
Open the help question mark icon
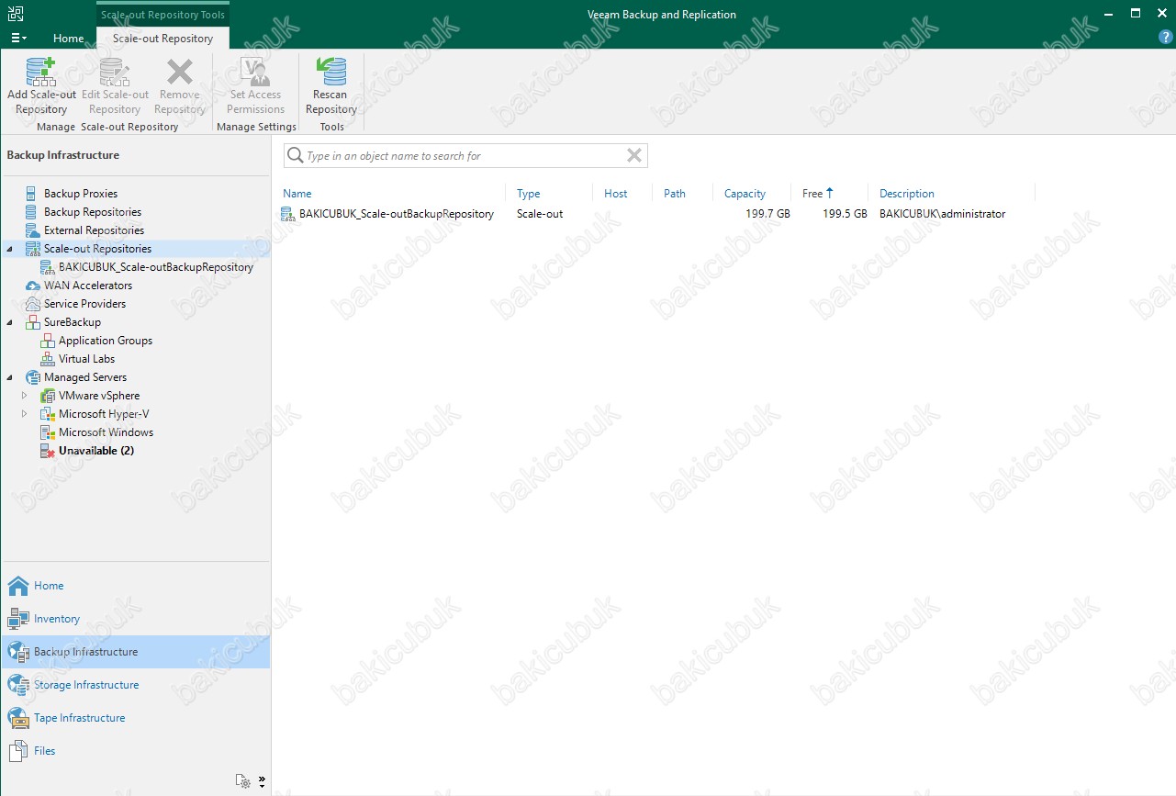(1166, 38)
